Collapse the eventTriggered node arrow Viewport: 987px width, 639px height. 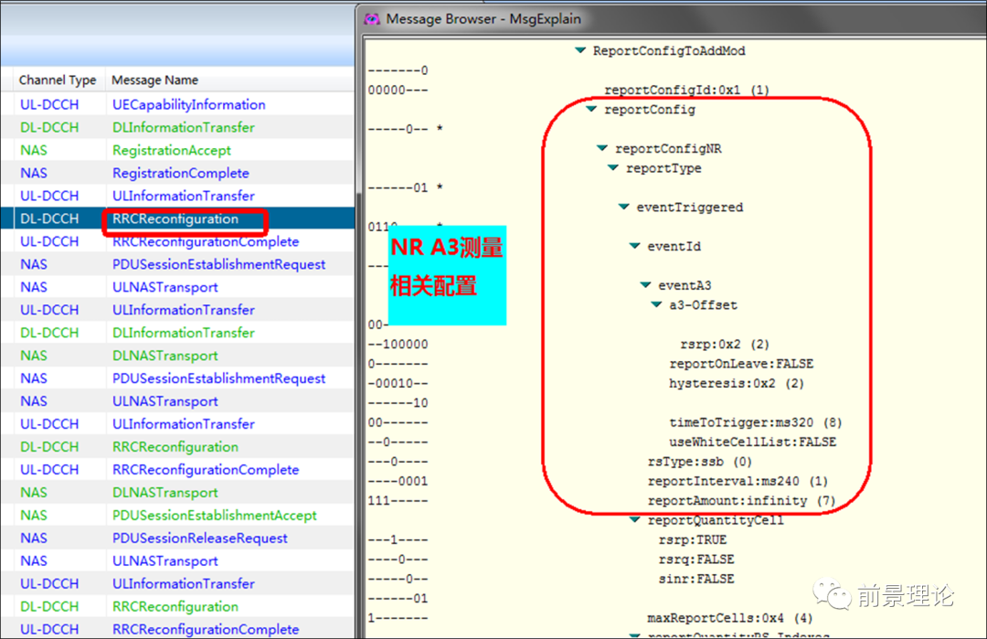(x=623, y=208)
